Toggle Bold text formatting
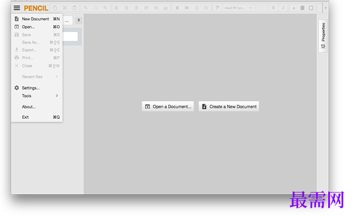This screenshot has width=355, height=218. coord(273,8)
